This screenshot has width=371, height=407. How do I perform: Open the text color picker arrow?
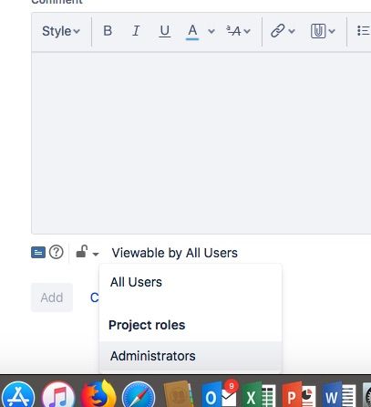[x=211, y=31]
